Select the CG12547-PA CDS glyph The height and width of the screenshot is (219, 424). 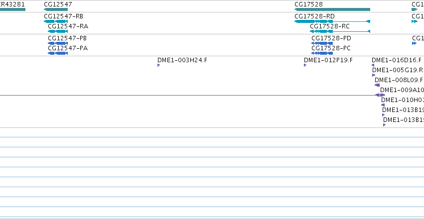[x=58, y=53]
